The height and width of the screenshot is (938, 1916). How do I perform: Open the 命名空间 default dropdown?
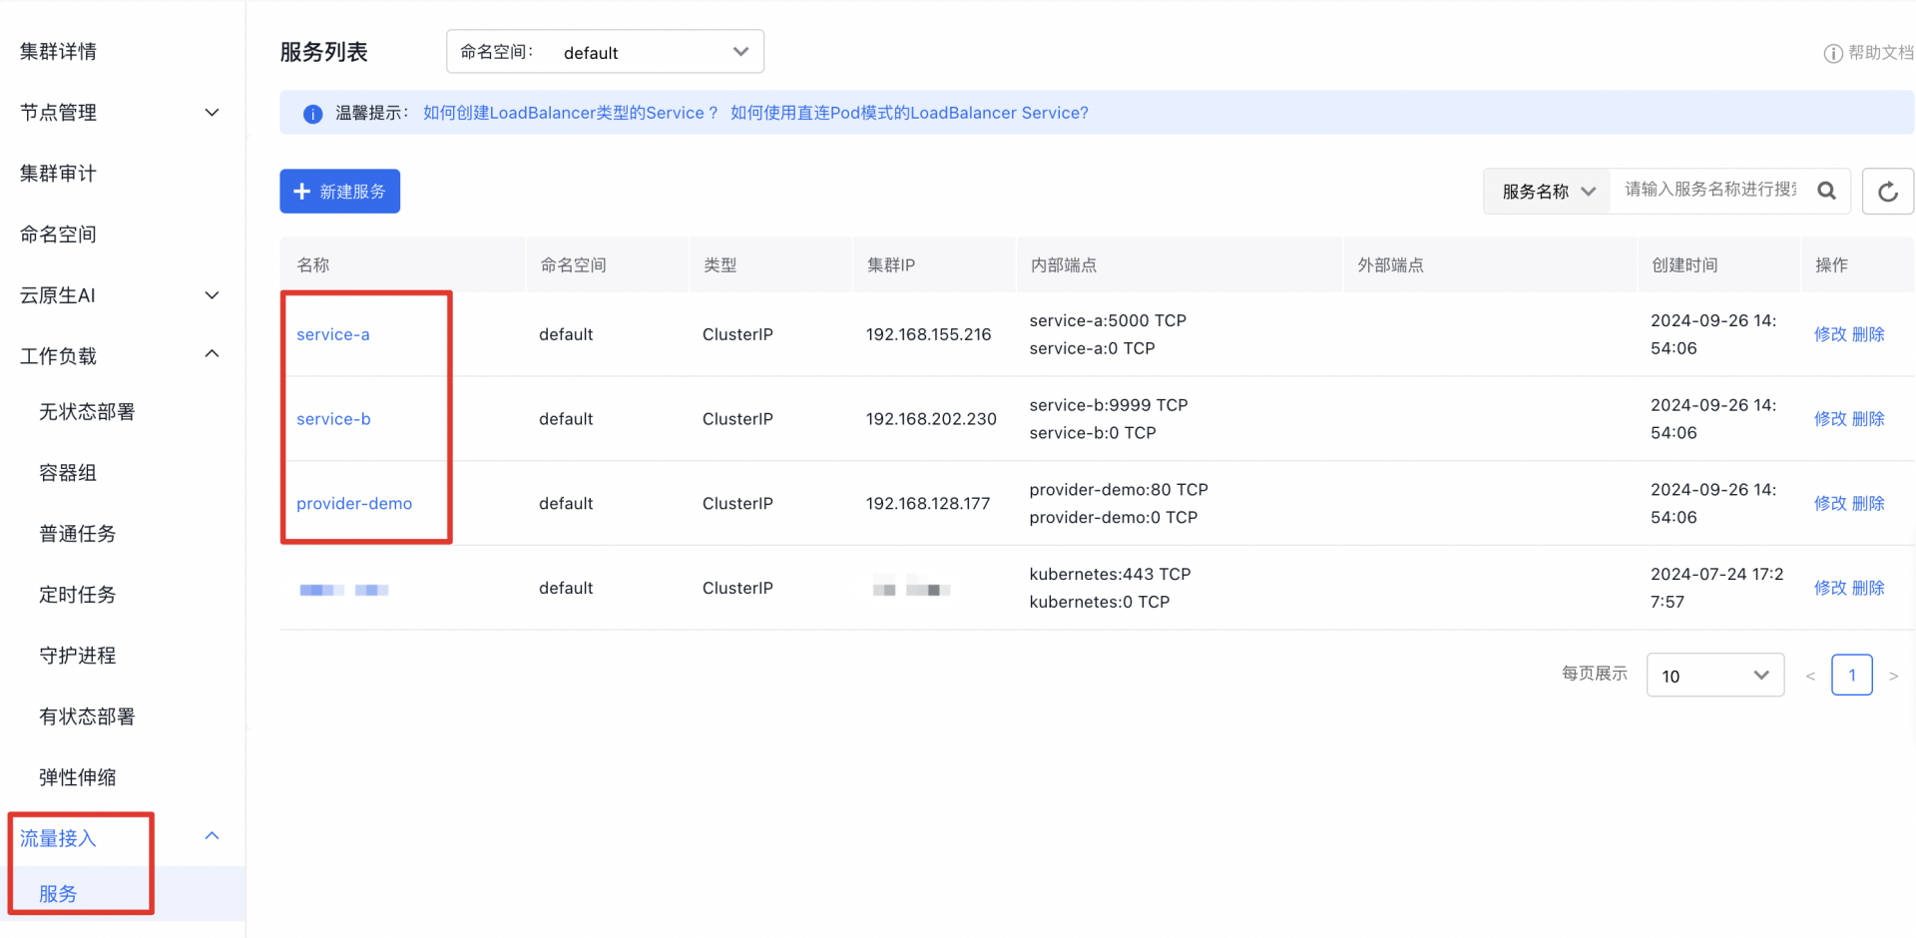click(x=605, y=52)
